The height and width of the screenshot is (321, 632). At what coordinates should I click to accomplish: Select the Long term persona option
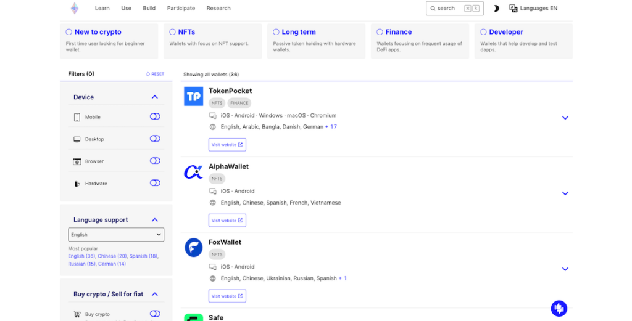coord(276,32)
